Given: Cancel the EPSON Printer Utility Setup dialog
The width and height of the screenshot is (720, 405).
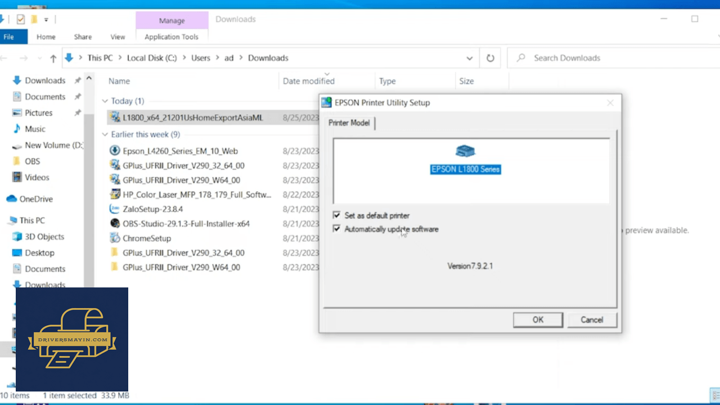Looking at the screenshot, I should coord(592,319).
